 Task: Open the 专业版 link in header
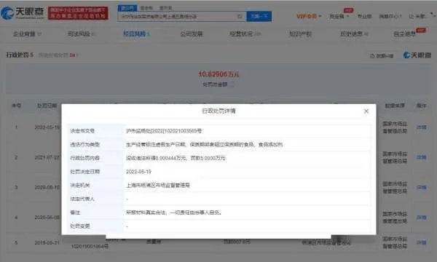(364, 17)
